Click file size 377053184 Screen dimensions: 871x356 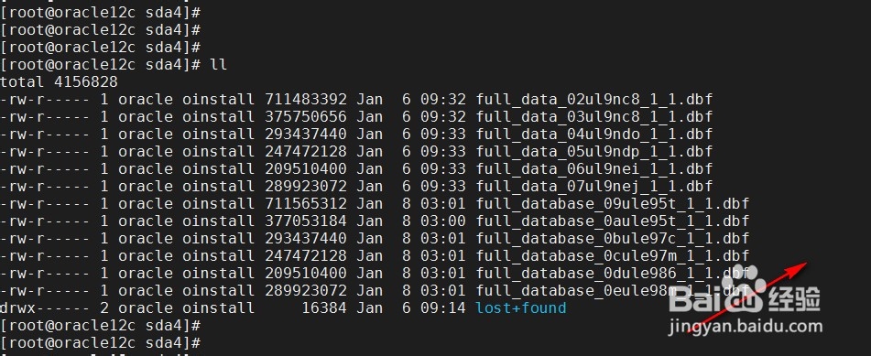point(306,221)
